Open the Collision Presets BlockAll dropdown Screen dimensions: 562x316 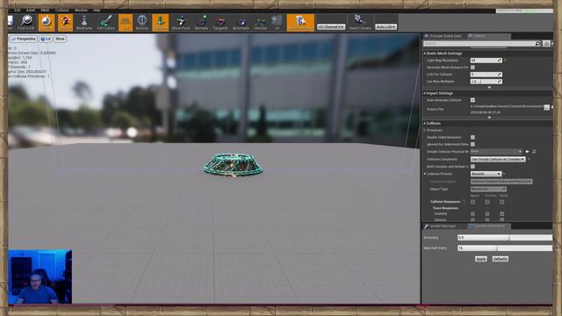pos(486,174)
